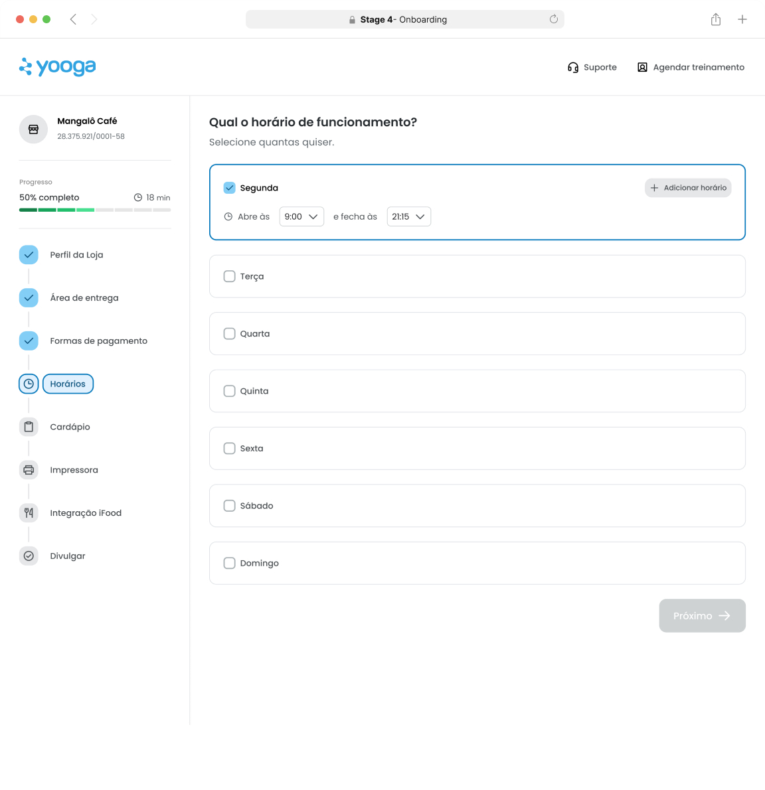
Task: Click the fork-and-knife Integração iFood icon
Action: (29, 513)
